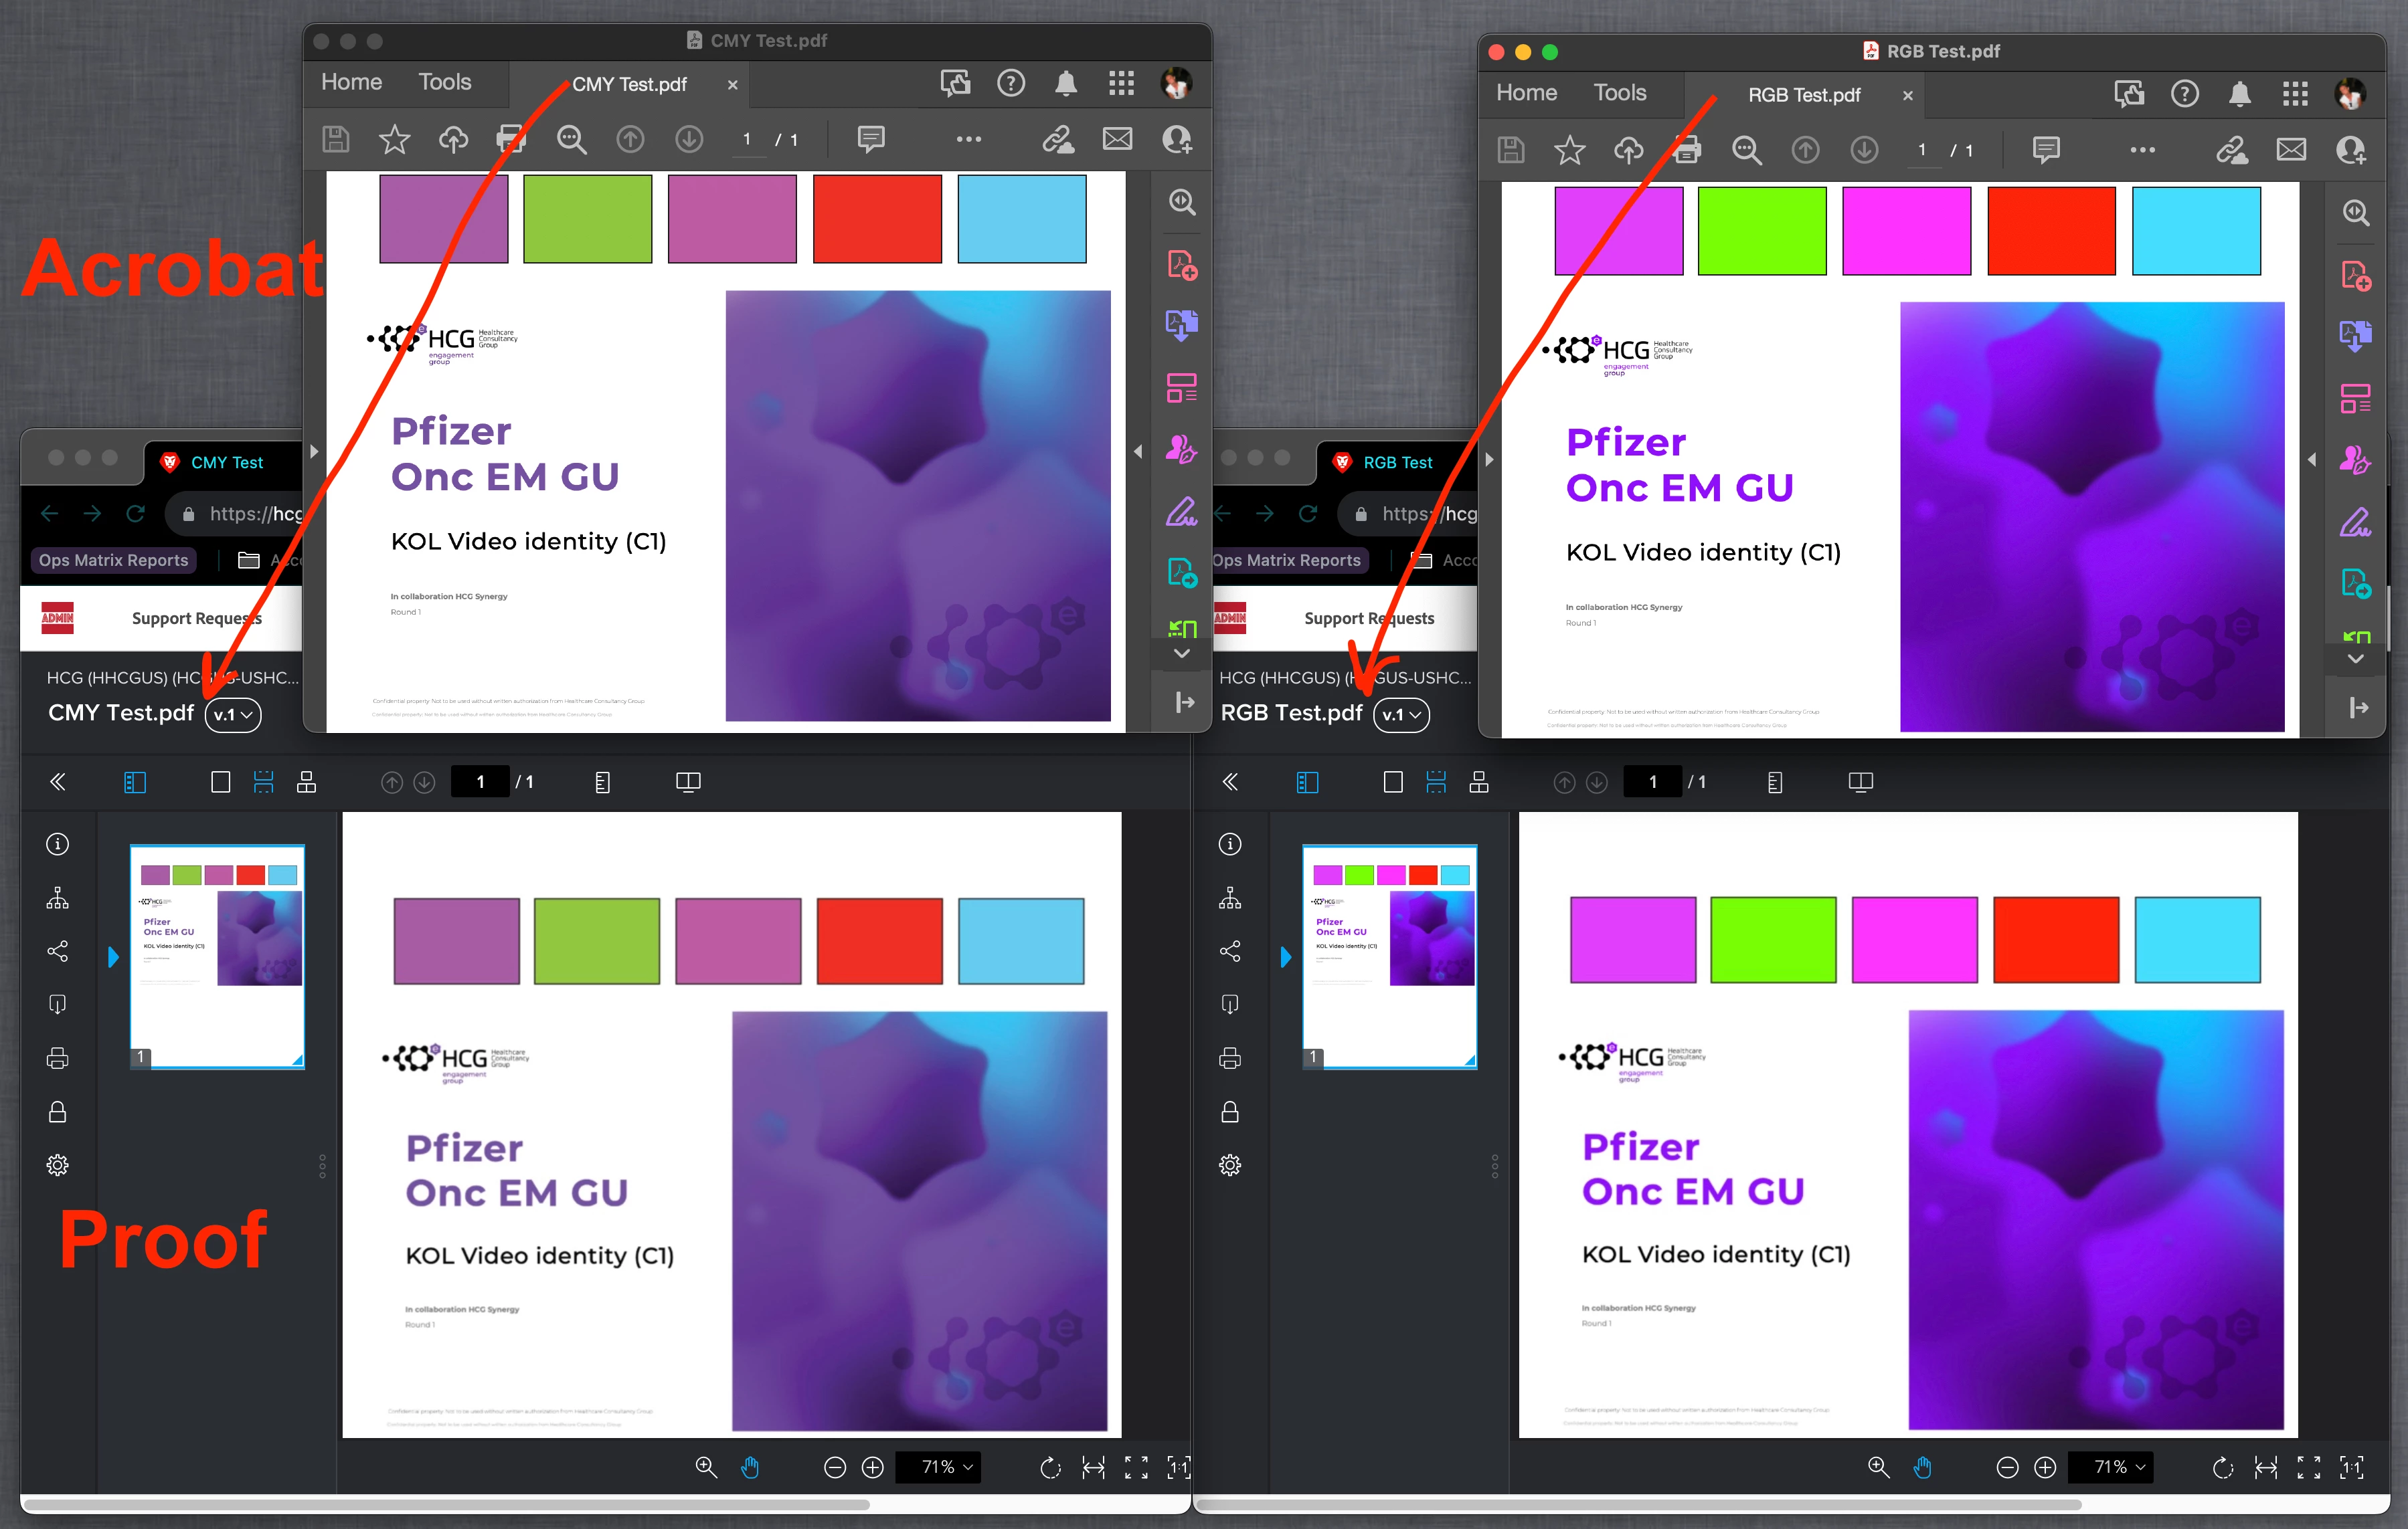This screenshot has width=2408, height=1529.
Task: Click the notifications bell in CMY Test.pdf window
Action: pos(1066,83)
